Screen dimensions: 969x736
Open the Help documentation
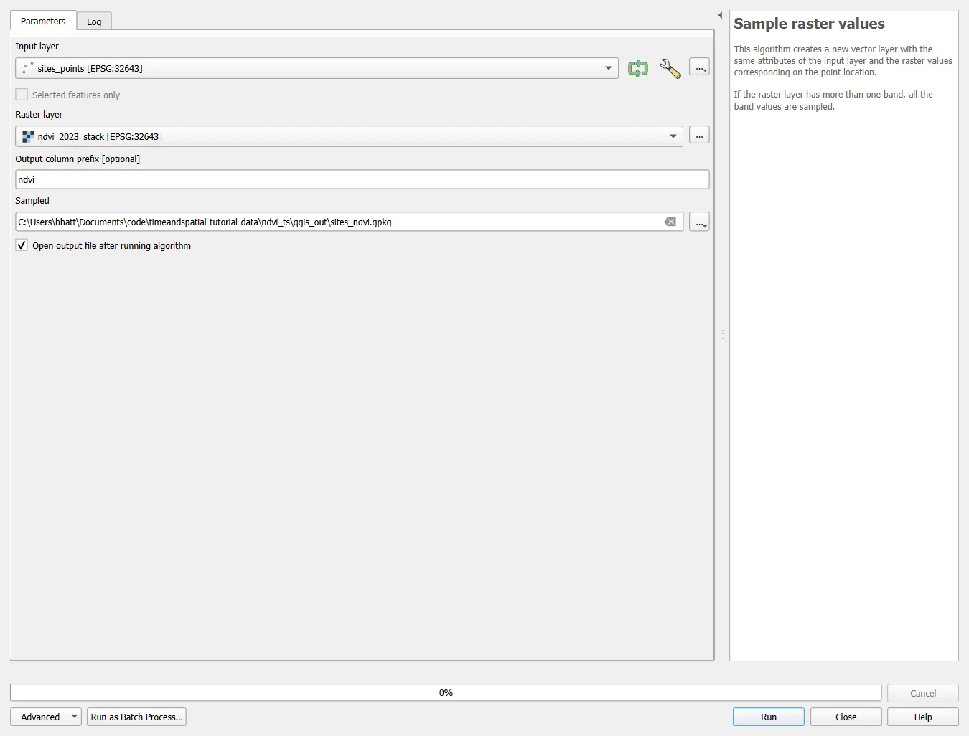923,717
